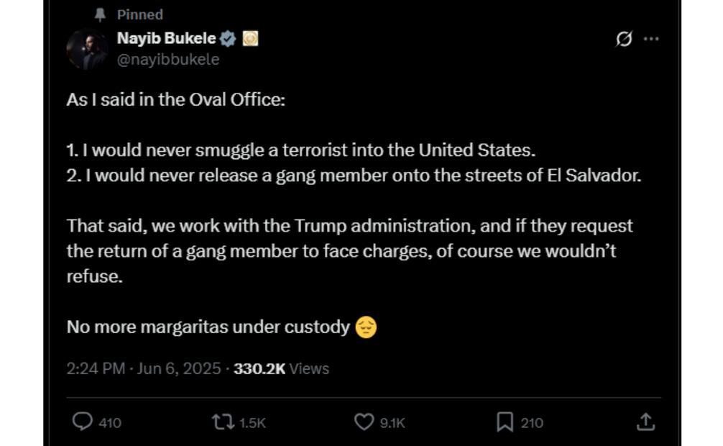
Task: Click the pin icon above the post
Action: pyautogui.click(x=100, y=14)
